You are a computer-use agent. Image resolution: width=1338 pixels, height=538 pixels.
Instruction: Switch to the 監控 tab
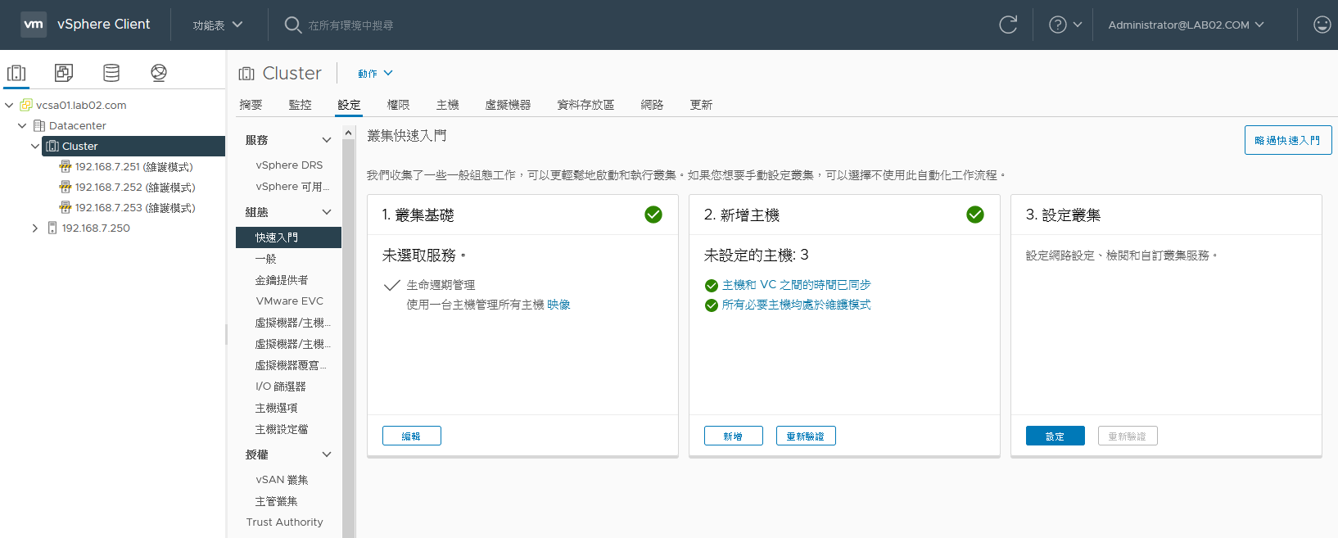pos(300,105)
